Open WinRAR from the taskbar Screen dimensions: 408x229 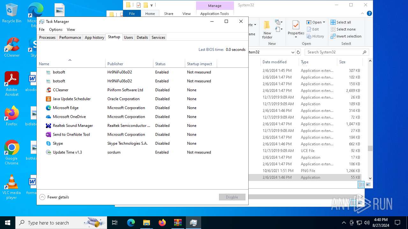click(178, 223)
